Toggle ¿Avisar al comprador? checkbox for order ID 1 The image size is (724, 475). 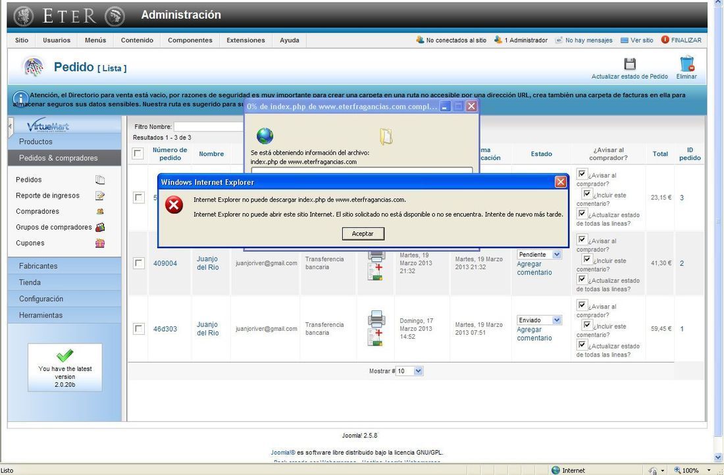click(x=582, y=305)
